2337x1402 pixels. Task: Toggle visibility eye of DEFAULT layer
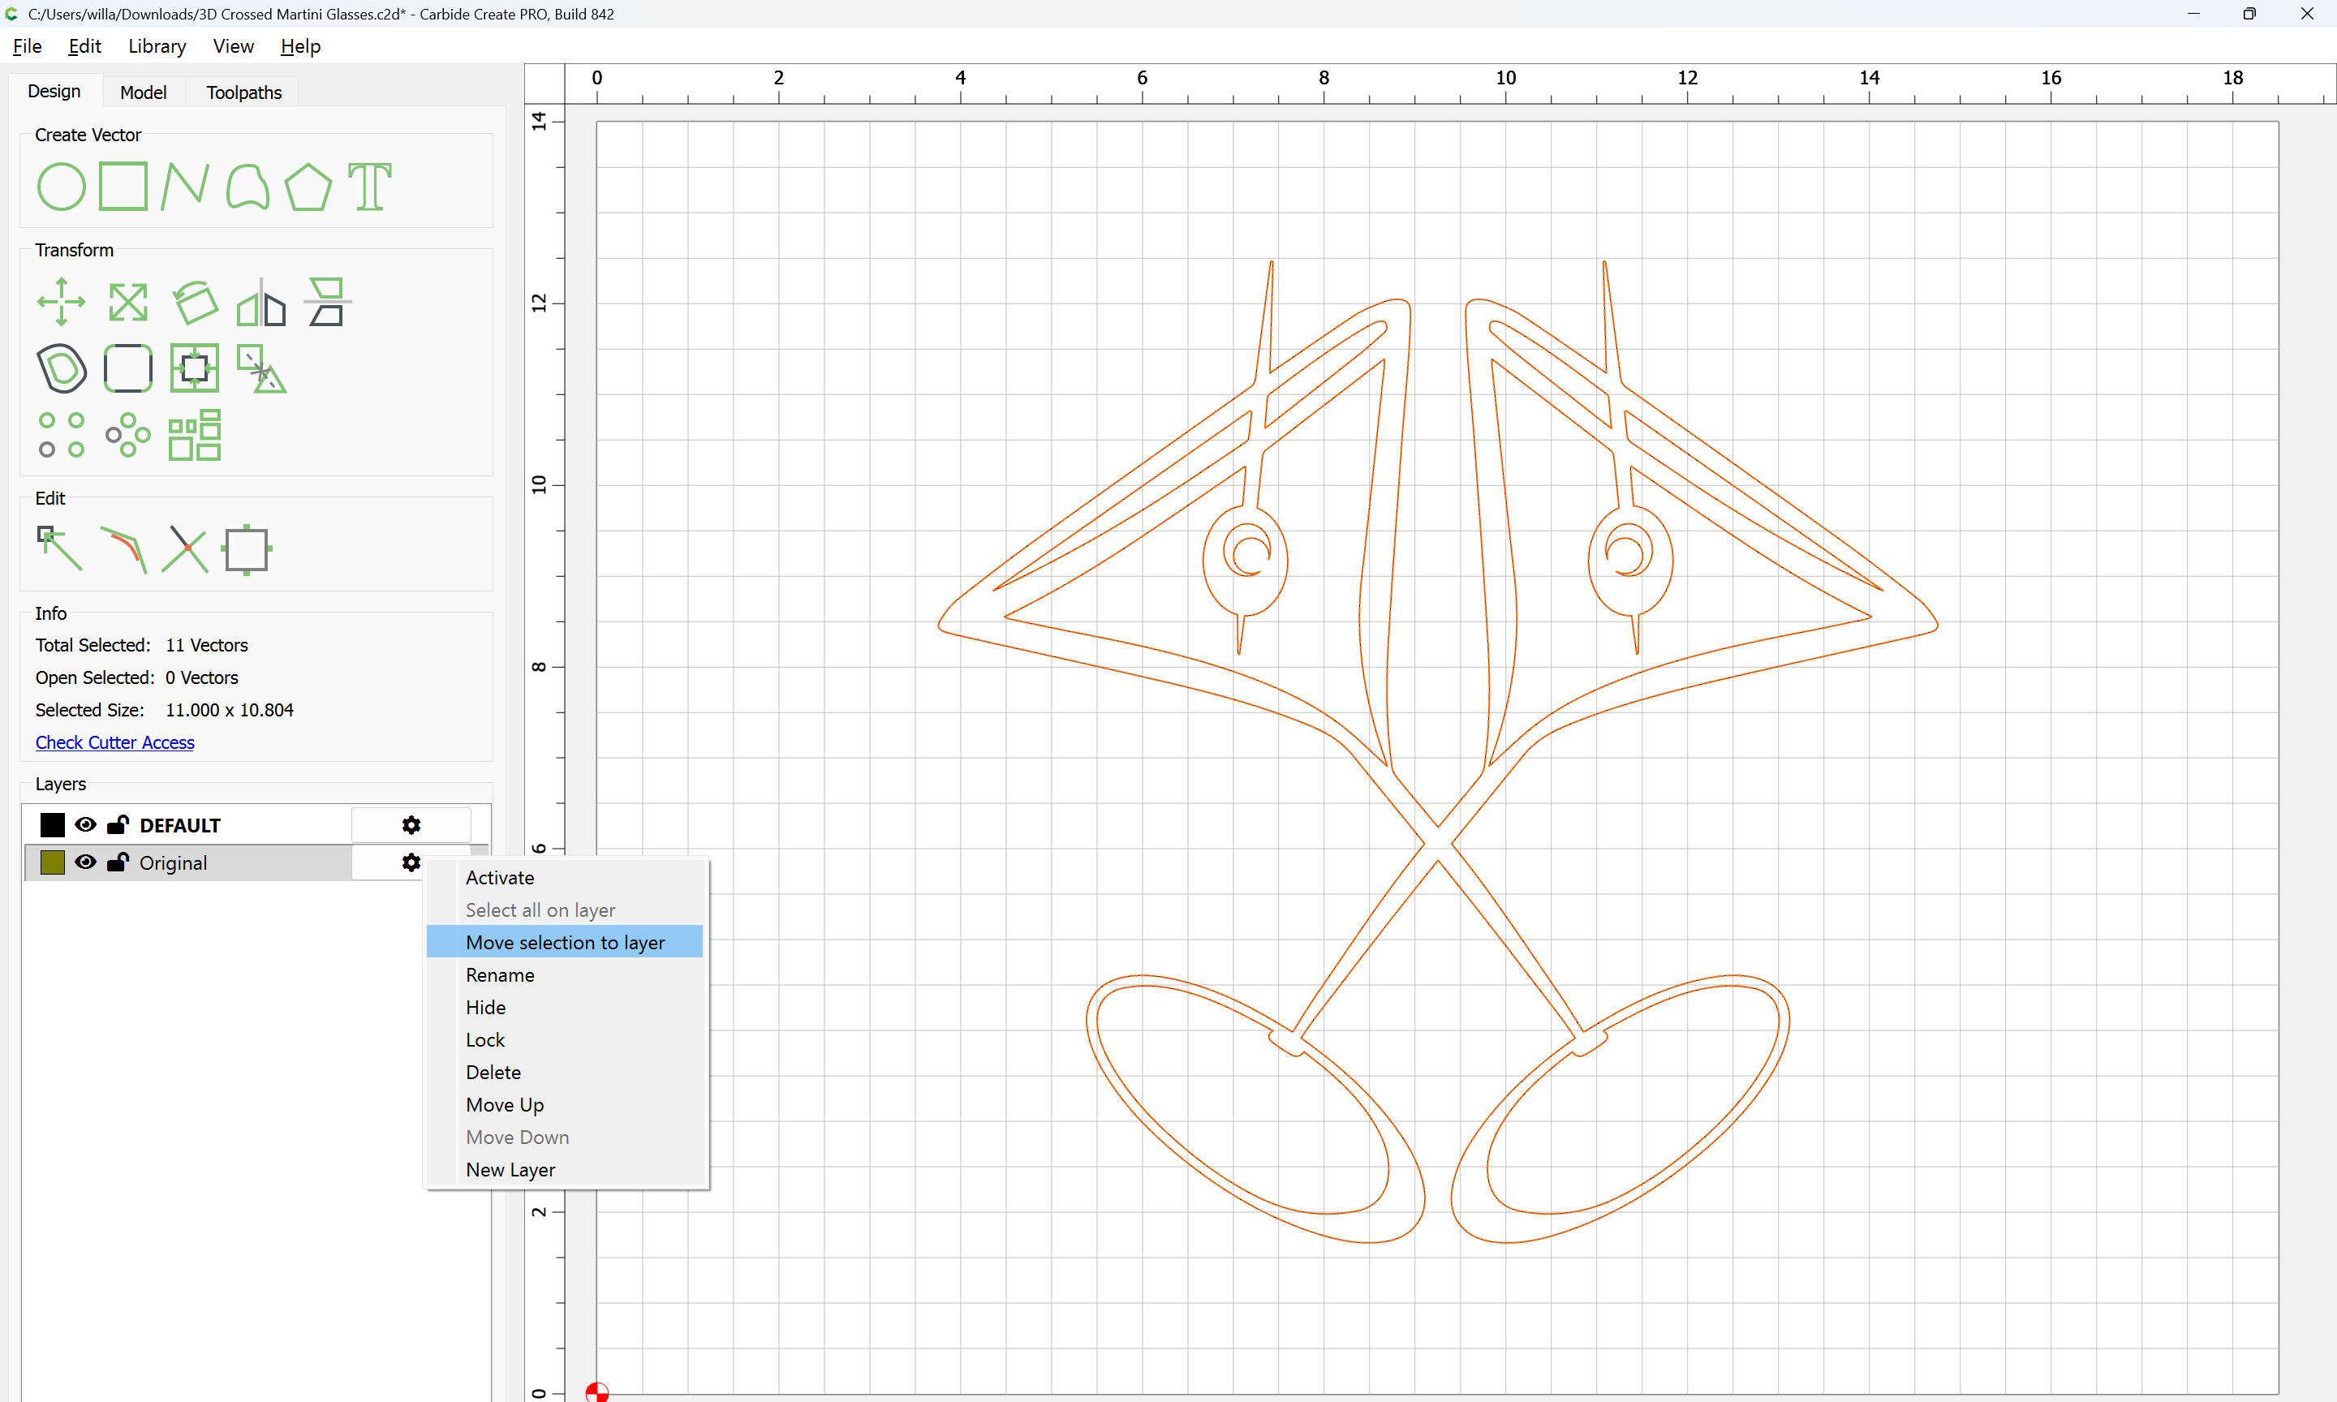coord(85,825)
